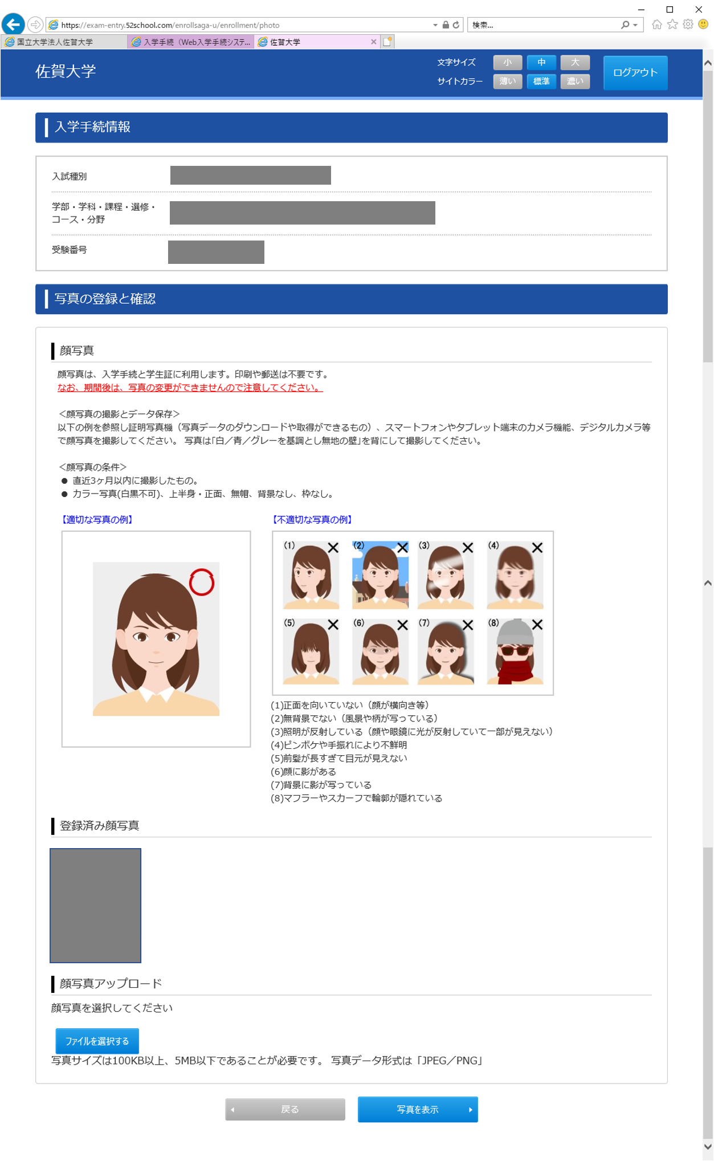Set site color to 薄い
Image resolution: width=714 pixels, height=1161 pixels.
click(508, 82)
